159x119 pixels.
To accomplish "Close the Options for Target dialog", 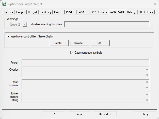I will (155, 4).
